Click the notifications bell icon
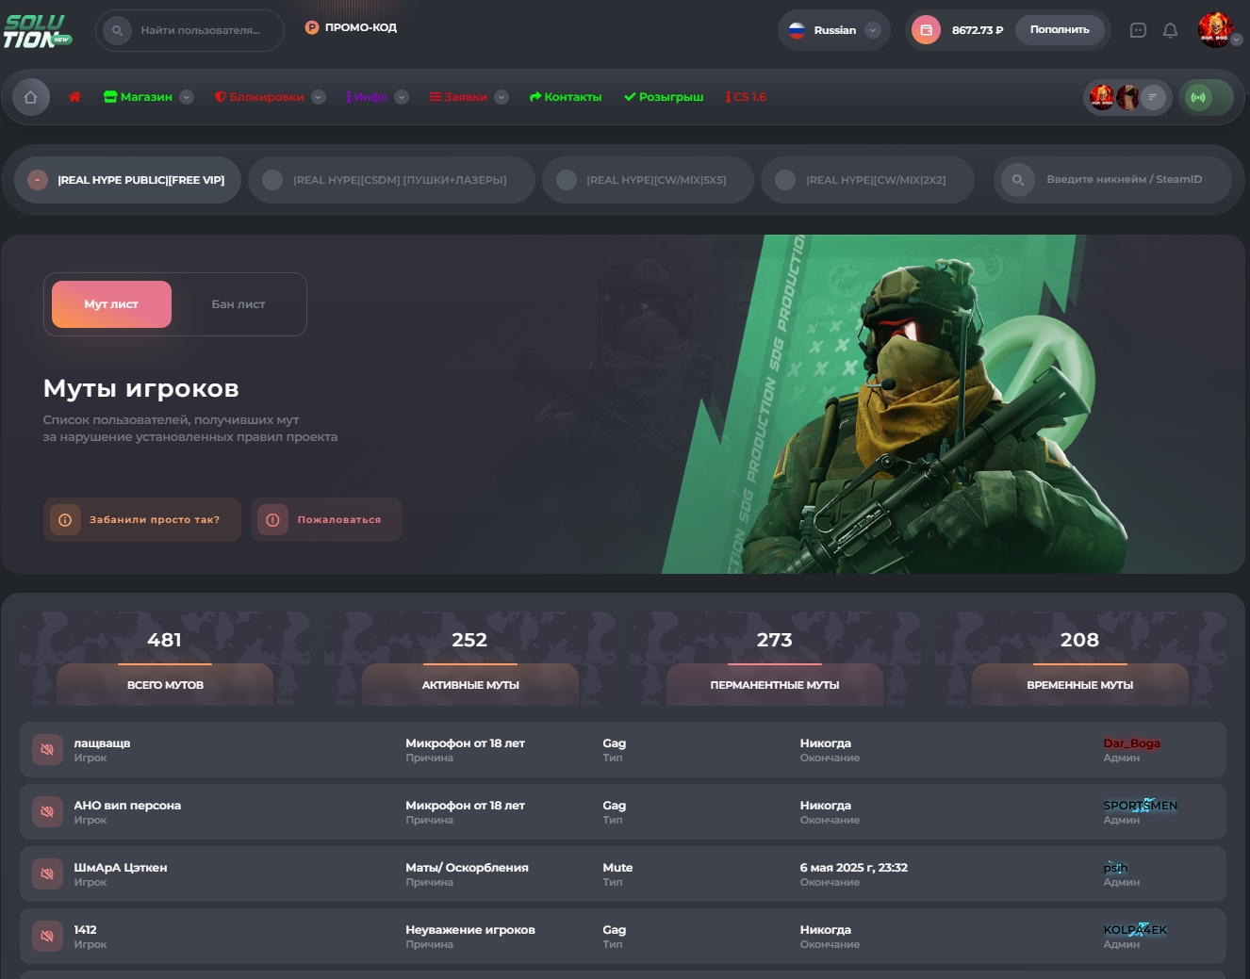Screen dimensions: 1250x979 point(1170,29)
